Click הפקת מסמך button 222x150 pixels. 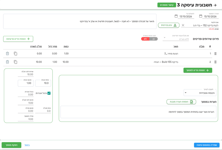click(x=11, y=145)
